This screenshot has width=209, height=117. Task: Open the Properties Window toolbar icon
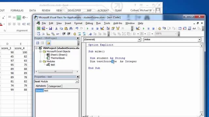(113, 28)
